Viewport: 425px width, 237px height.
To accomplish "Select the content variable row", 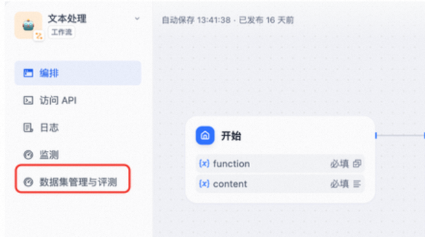I will [x=280, y=184].
